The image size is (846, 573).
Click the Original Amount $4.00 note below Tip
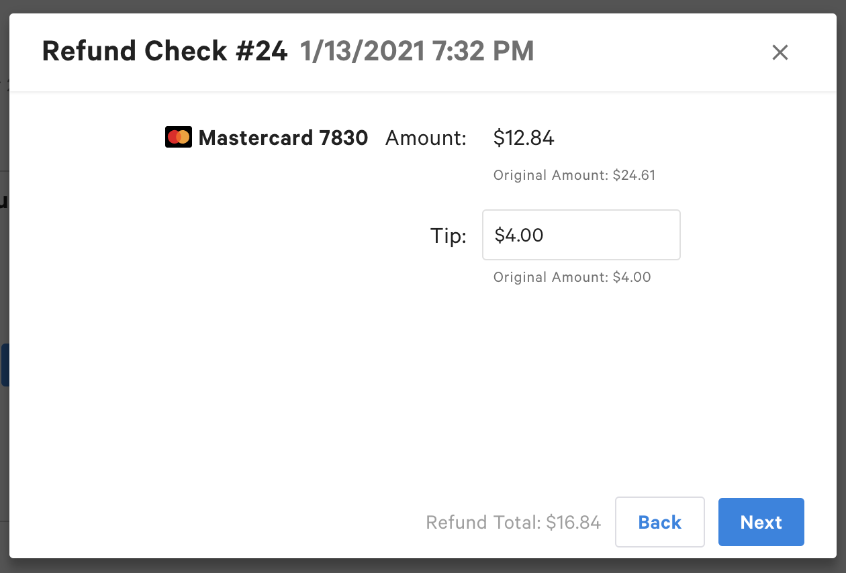click(571, 276)
